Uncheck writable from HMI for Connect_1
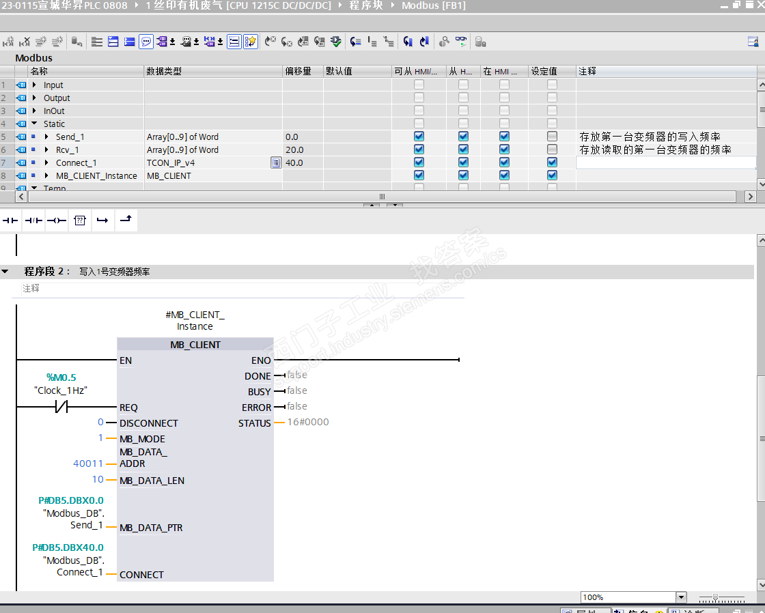Screen dimensions: 765x613 (464, 162)
